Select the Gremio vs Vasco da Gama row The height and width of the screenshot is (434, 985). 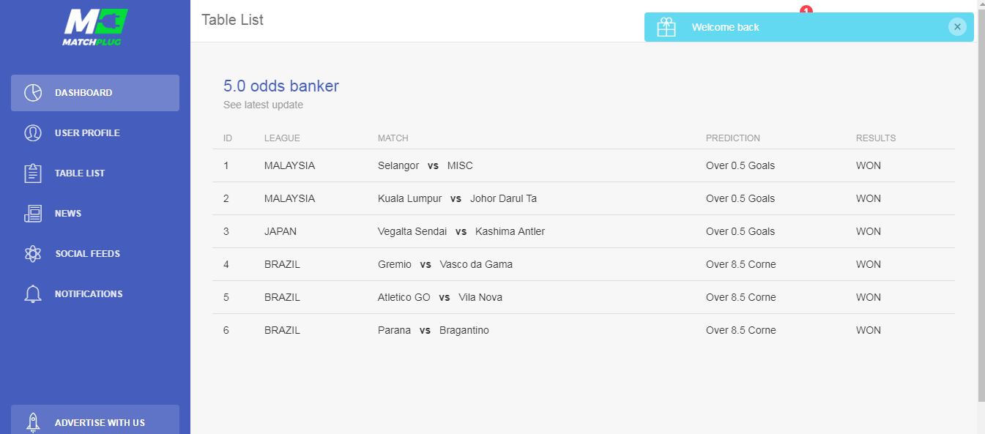(584, 264)
